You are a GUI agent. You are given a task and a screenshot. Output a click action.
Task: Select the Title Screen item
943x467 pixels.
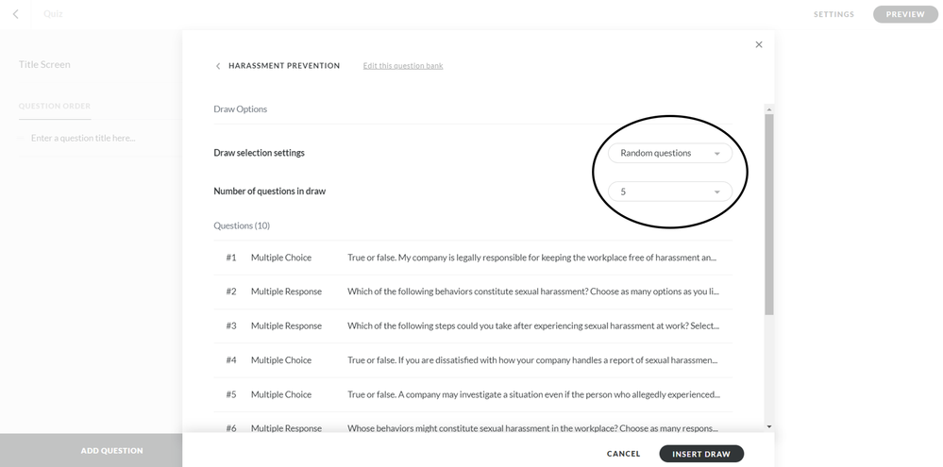point(44,64)
